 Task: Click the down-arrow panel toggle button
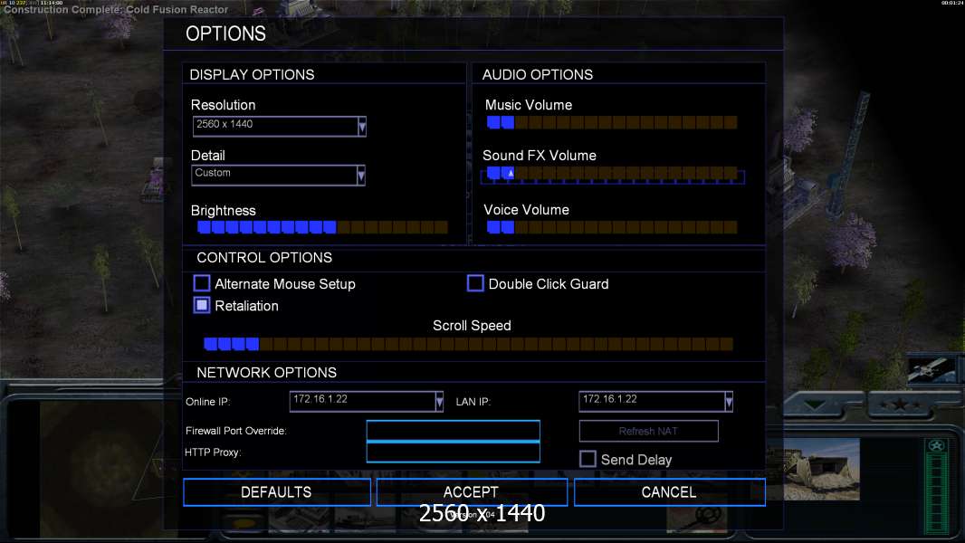(815, 405)
